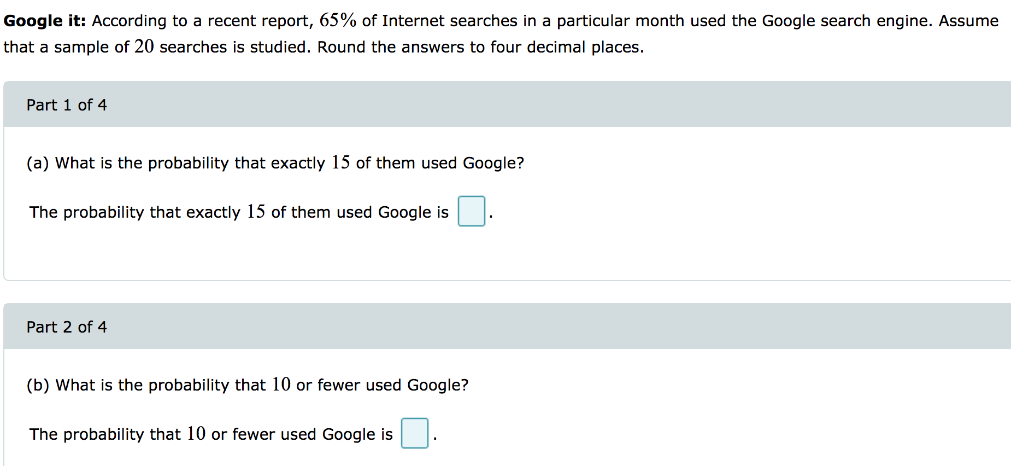Click inside the 10 or fewer probability field
Image resolution: width=1011 pixels, height=466 pixels.
coord(415,434)
